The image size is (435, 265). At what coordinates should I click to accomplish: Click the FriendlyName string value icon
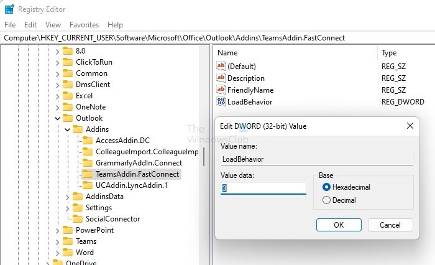pyautogui.click(x=221, y=90)
